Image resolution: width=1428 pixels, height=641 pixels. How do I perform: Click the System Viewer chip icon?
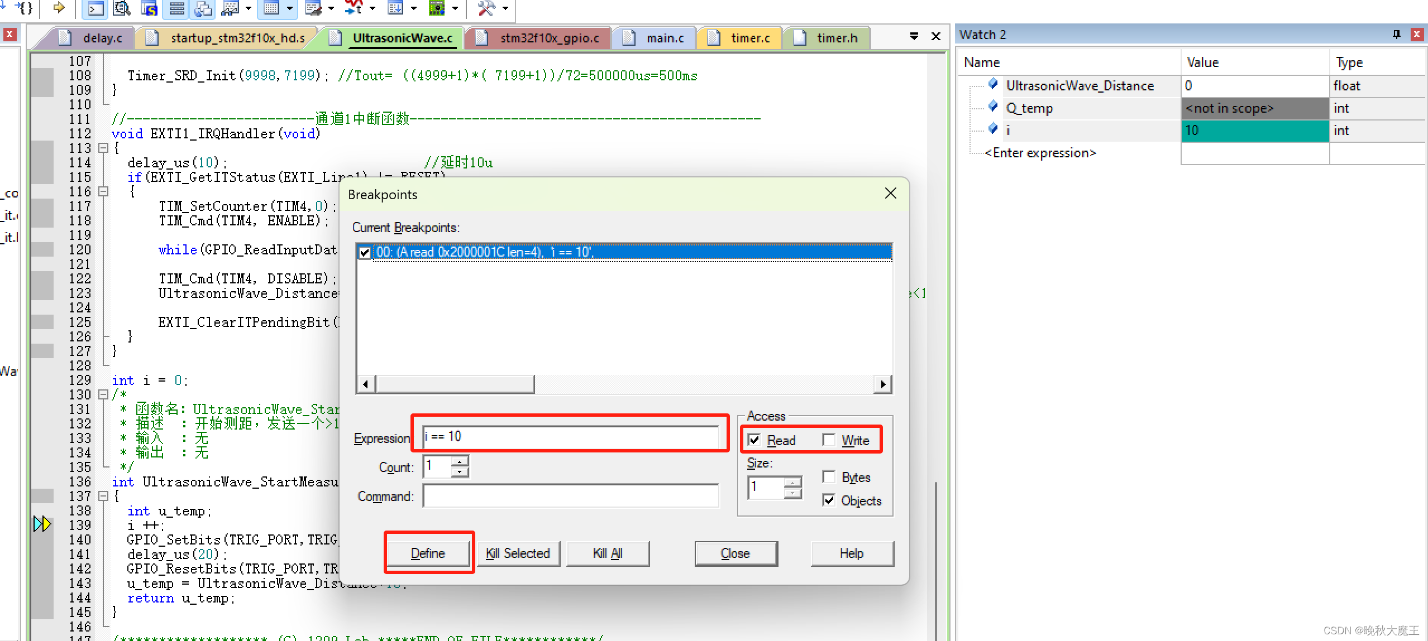point(437,8)
